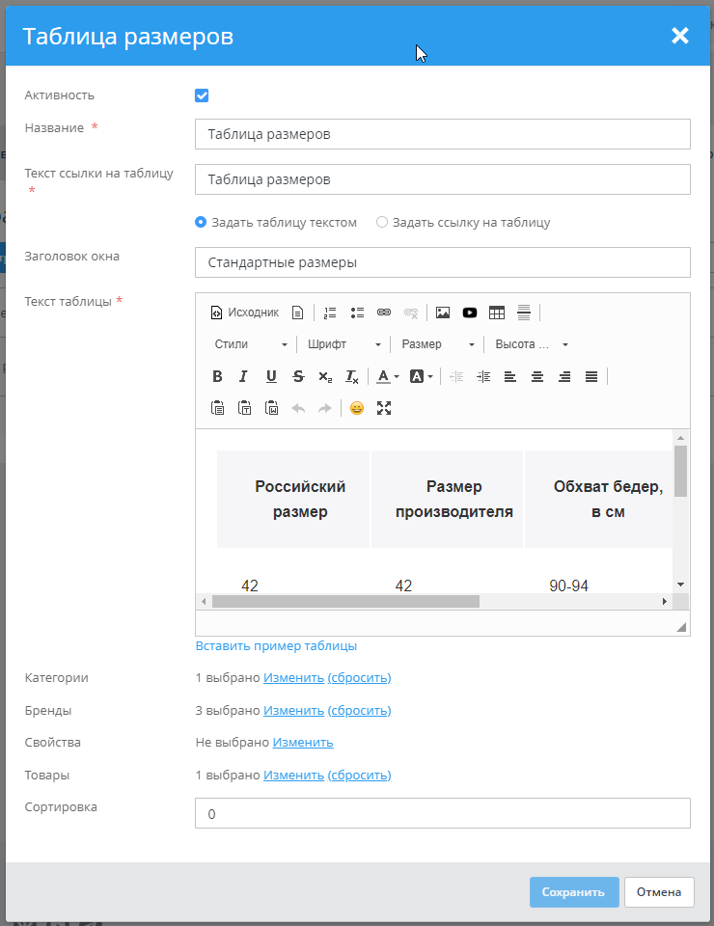Open the Размер font size dropdown
Screen dimensions: 714x926
[438, 344]
